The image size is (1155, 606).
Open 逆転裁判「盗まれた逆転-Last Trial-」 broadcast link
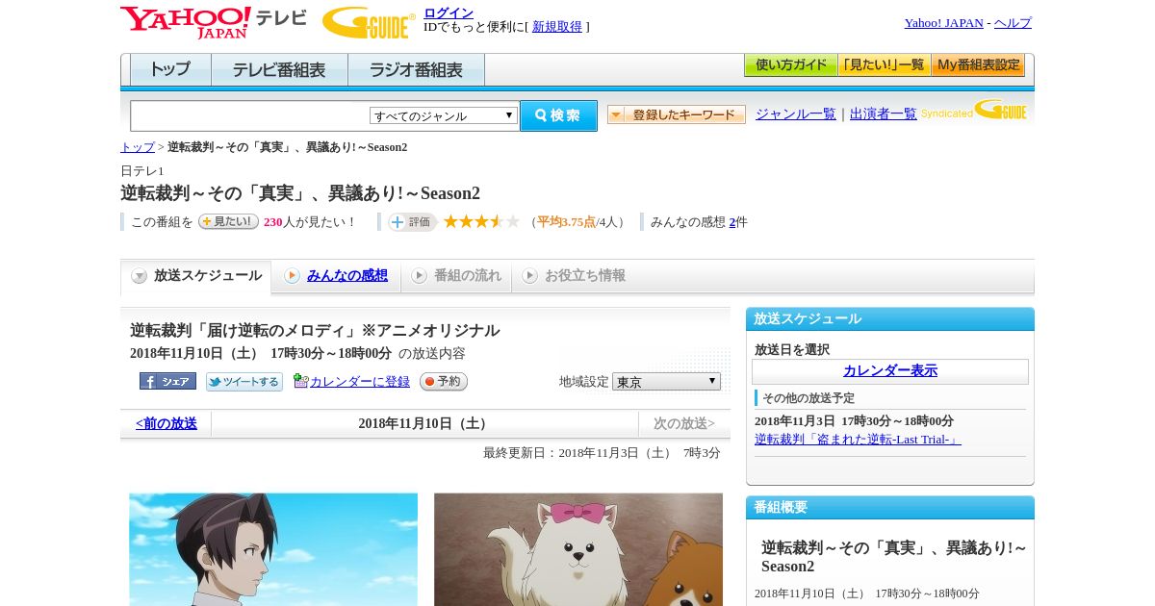(858, 439)
